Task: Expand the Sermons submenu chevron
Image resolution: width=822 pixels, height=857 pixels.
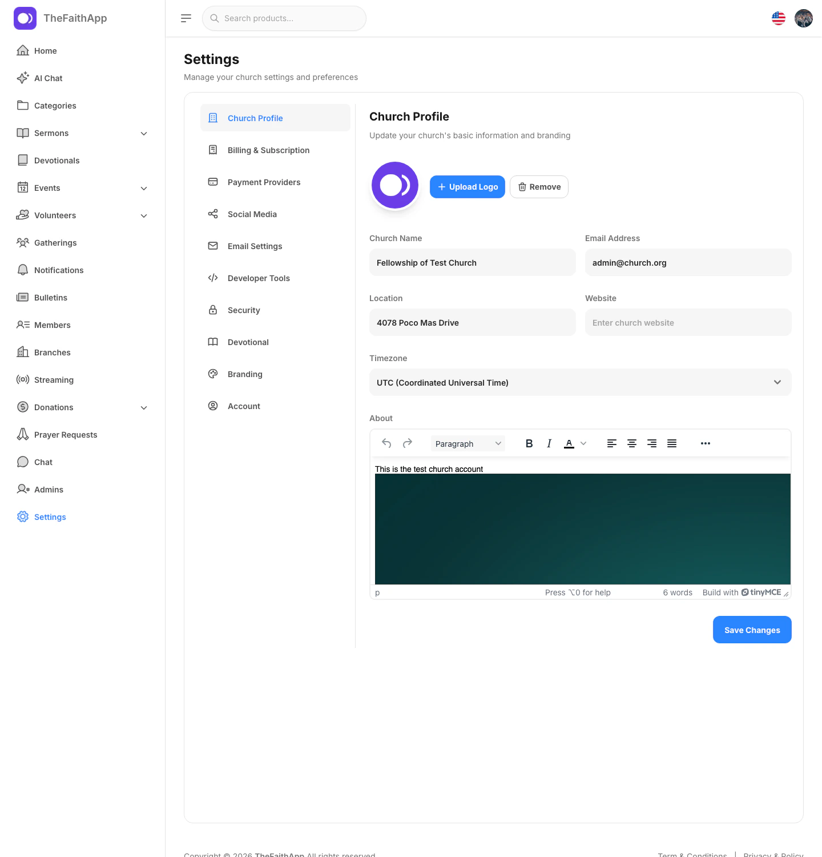Action: 144,133
